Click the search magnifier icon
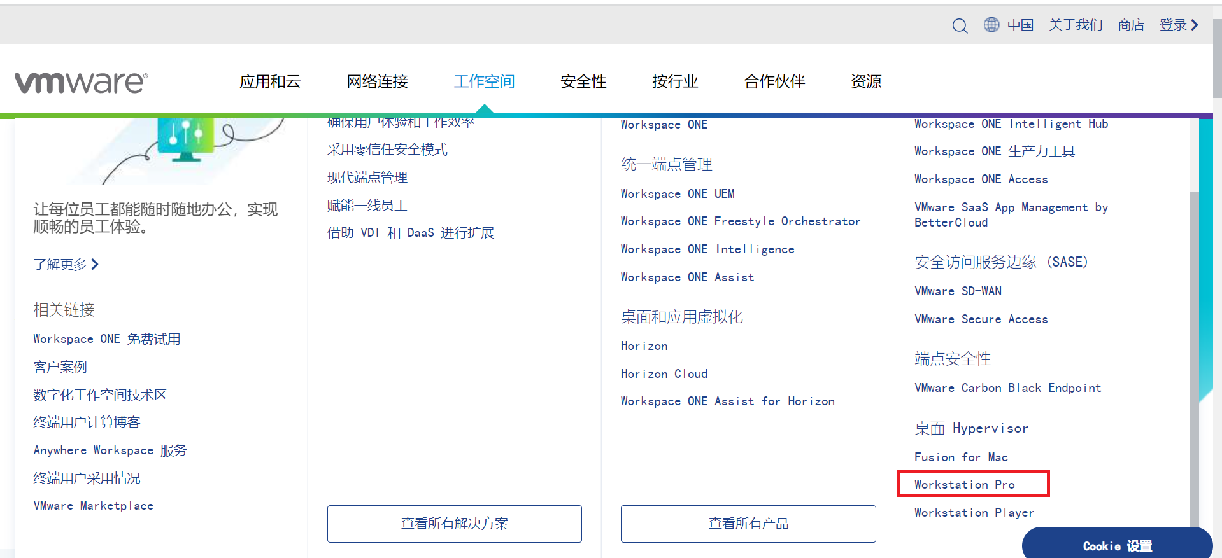The image size is (1222, 558). [960, 25]
